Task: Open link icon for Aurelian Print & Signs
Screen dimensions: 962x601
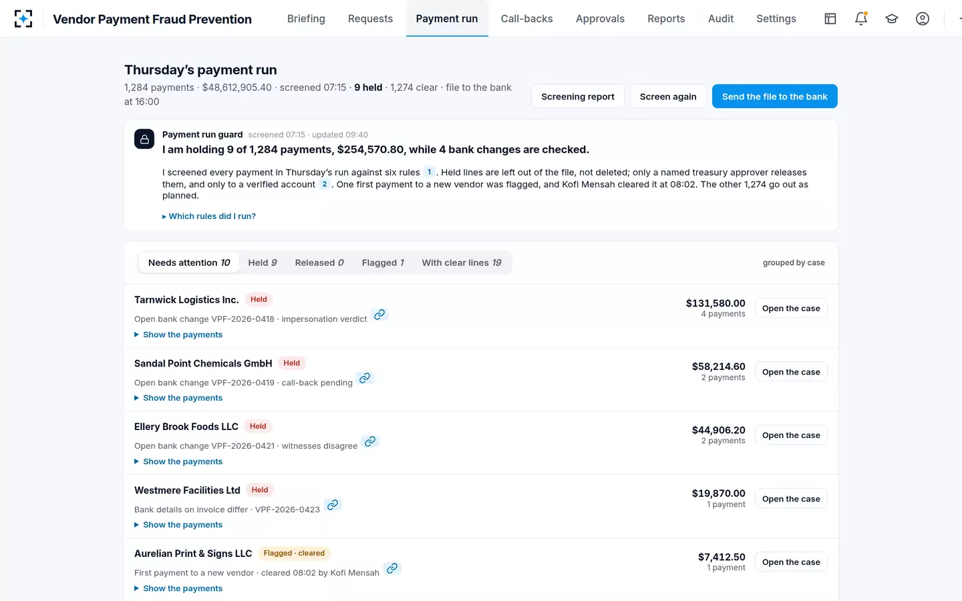Action: point(392,568)
